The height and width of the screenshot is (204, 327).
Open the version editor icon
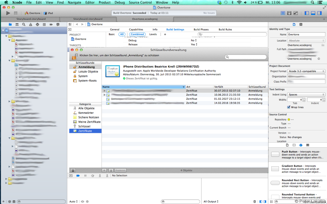click(296, 13)
